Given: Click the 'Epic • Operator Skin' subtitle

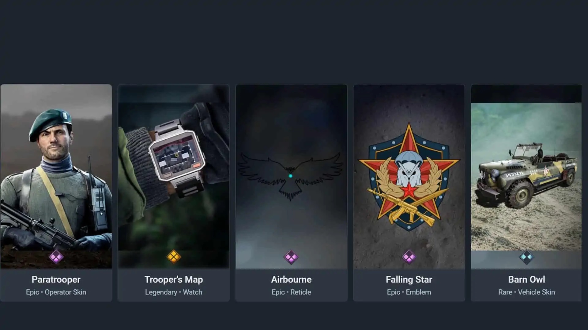Looking at the screenshot, I should coord(56,292).
